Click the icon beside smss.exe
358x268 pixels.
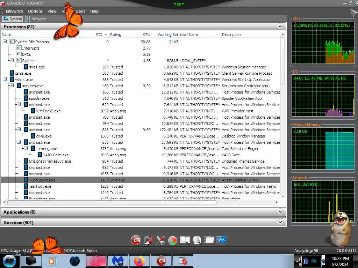(x=26, y=67)
